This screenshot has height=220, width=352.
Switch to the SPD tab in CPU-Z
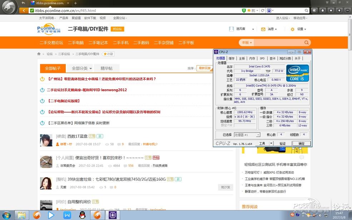coord(262,58)
